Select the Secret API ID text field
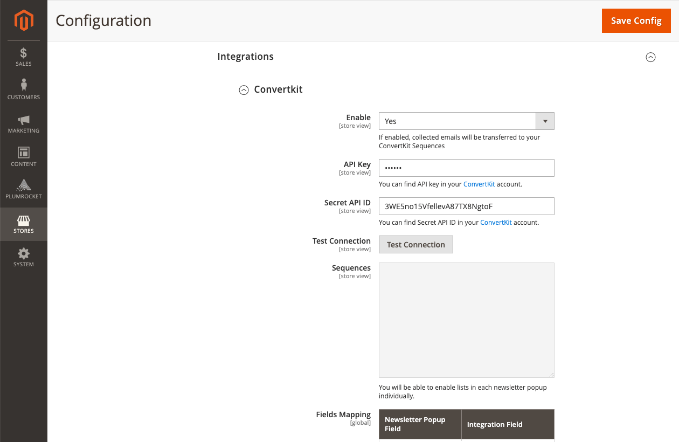The width and height of the screenshot is (679, 442). pos(466,206)
